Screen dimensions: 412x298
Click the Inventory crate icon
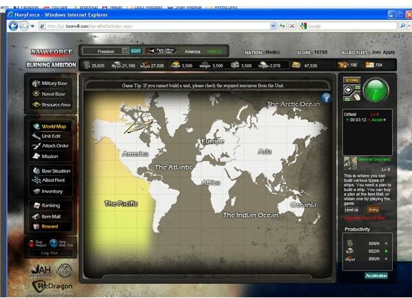pyautogui.click(x=36, y=192)
